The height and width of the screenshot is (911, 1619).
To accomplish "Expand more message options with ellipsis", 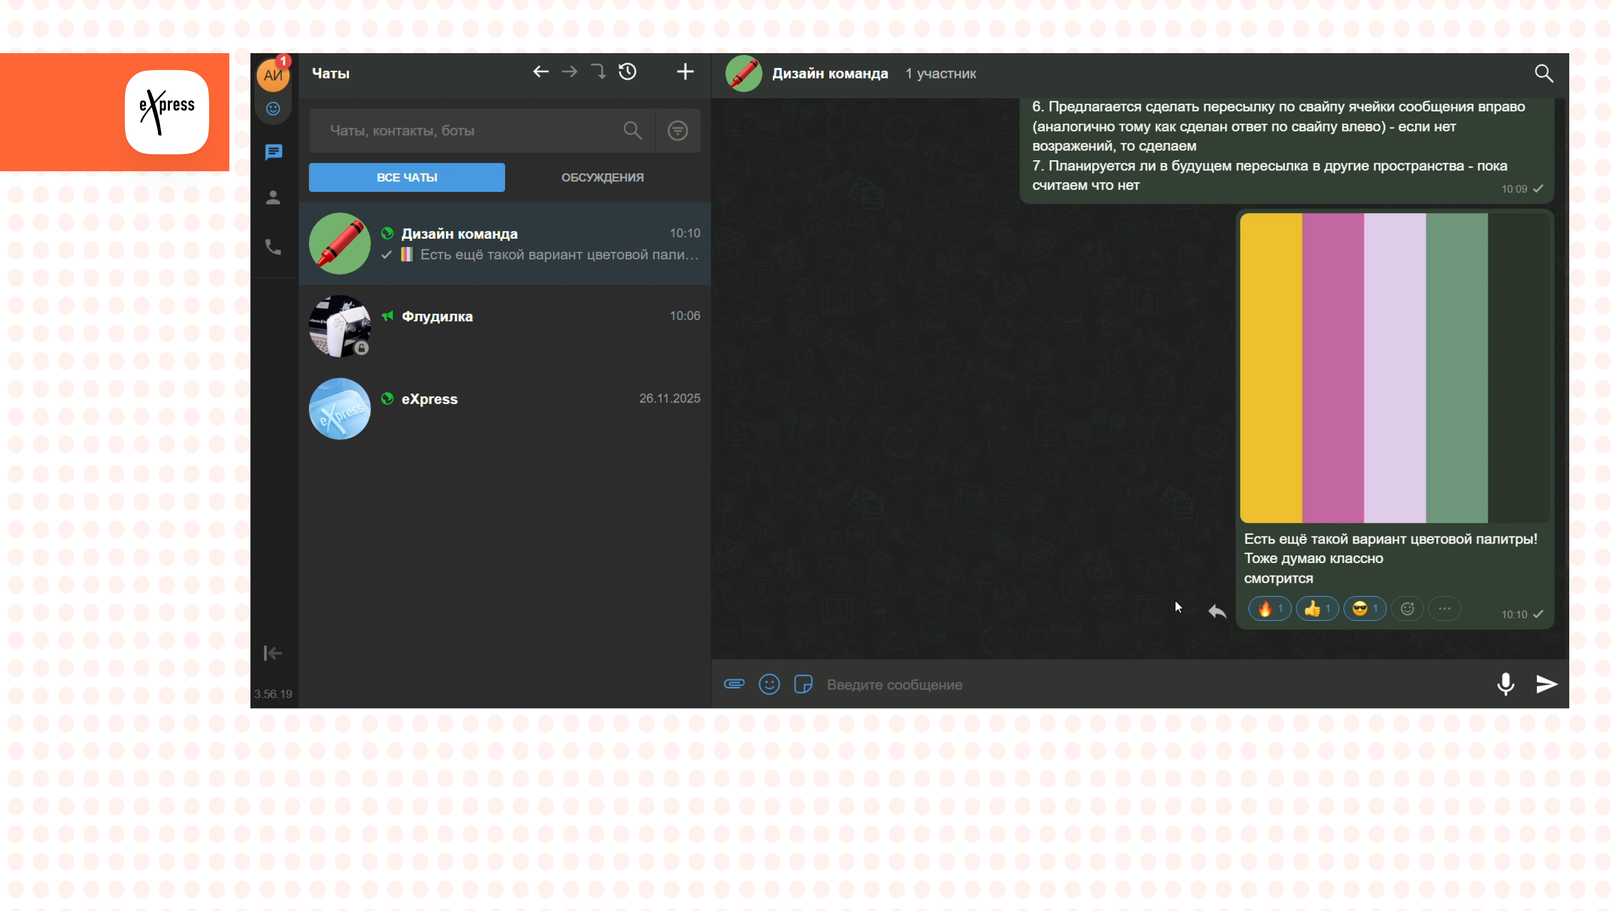I will 1444,609.
